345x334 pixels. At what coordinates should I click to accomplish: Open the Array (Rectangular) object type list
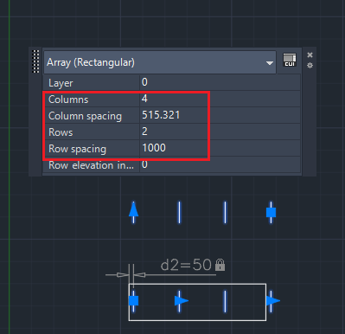click(160, 62)
